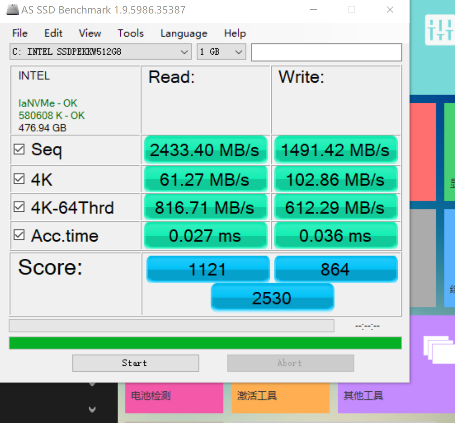Click the write score 864
The image size is (455, 423).
coord(336,269)
